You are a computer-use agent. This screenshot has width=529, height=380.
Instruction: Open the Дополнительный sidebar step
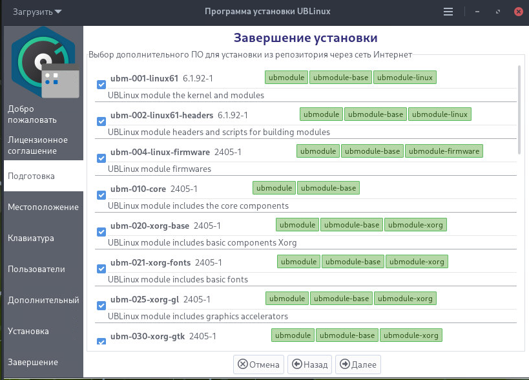43,300
